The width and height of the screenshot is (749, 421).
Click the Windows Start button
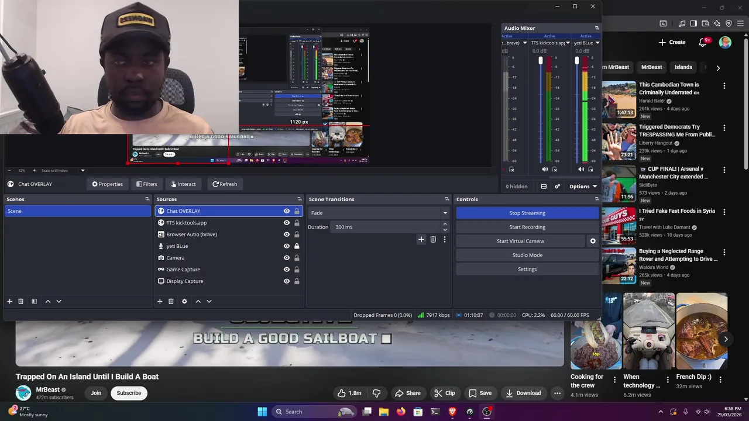262,412
